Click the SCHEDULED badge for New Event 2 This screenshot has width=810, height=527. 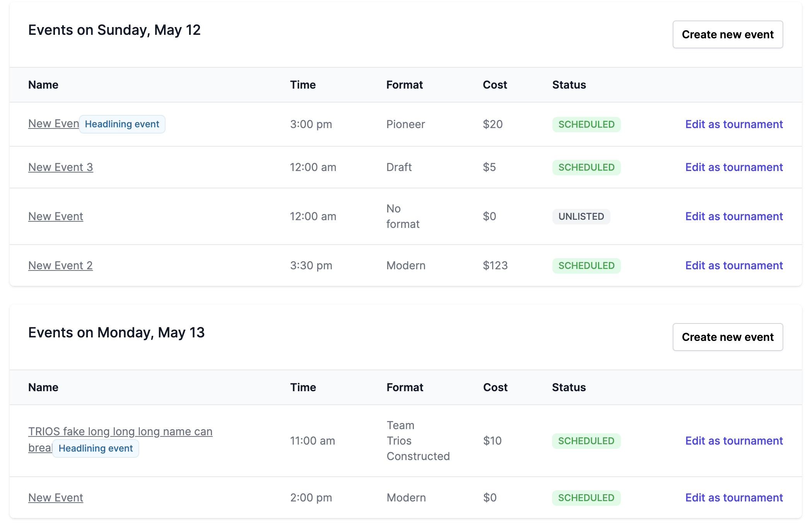point(586,265)
